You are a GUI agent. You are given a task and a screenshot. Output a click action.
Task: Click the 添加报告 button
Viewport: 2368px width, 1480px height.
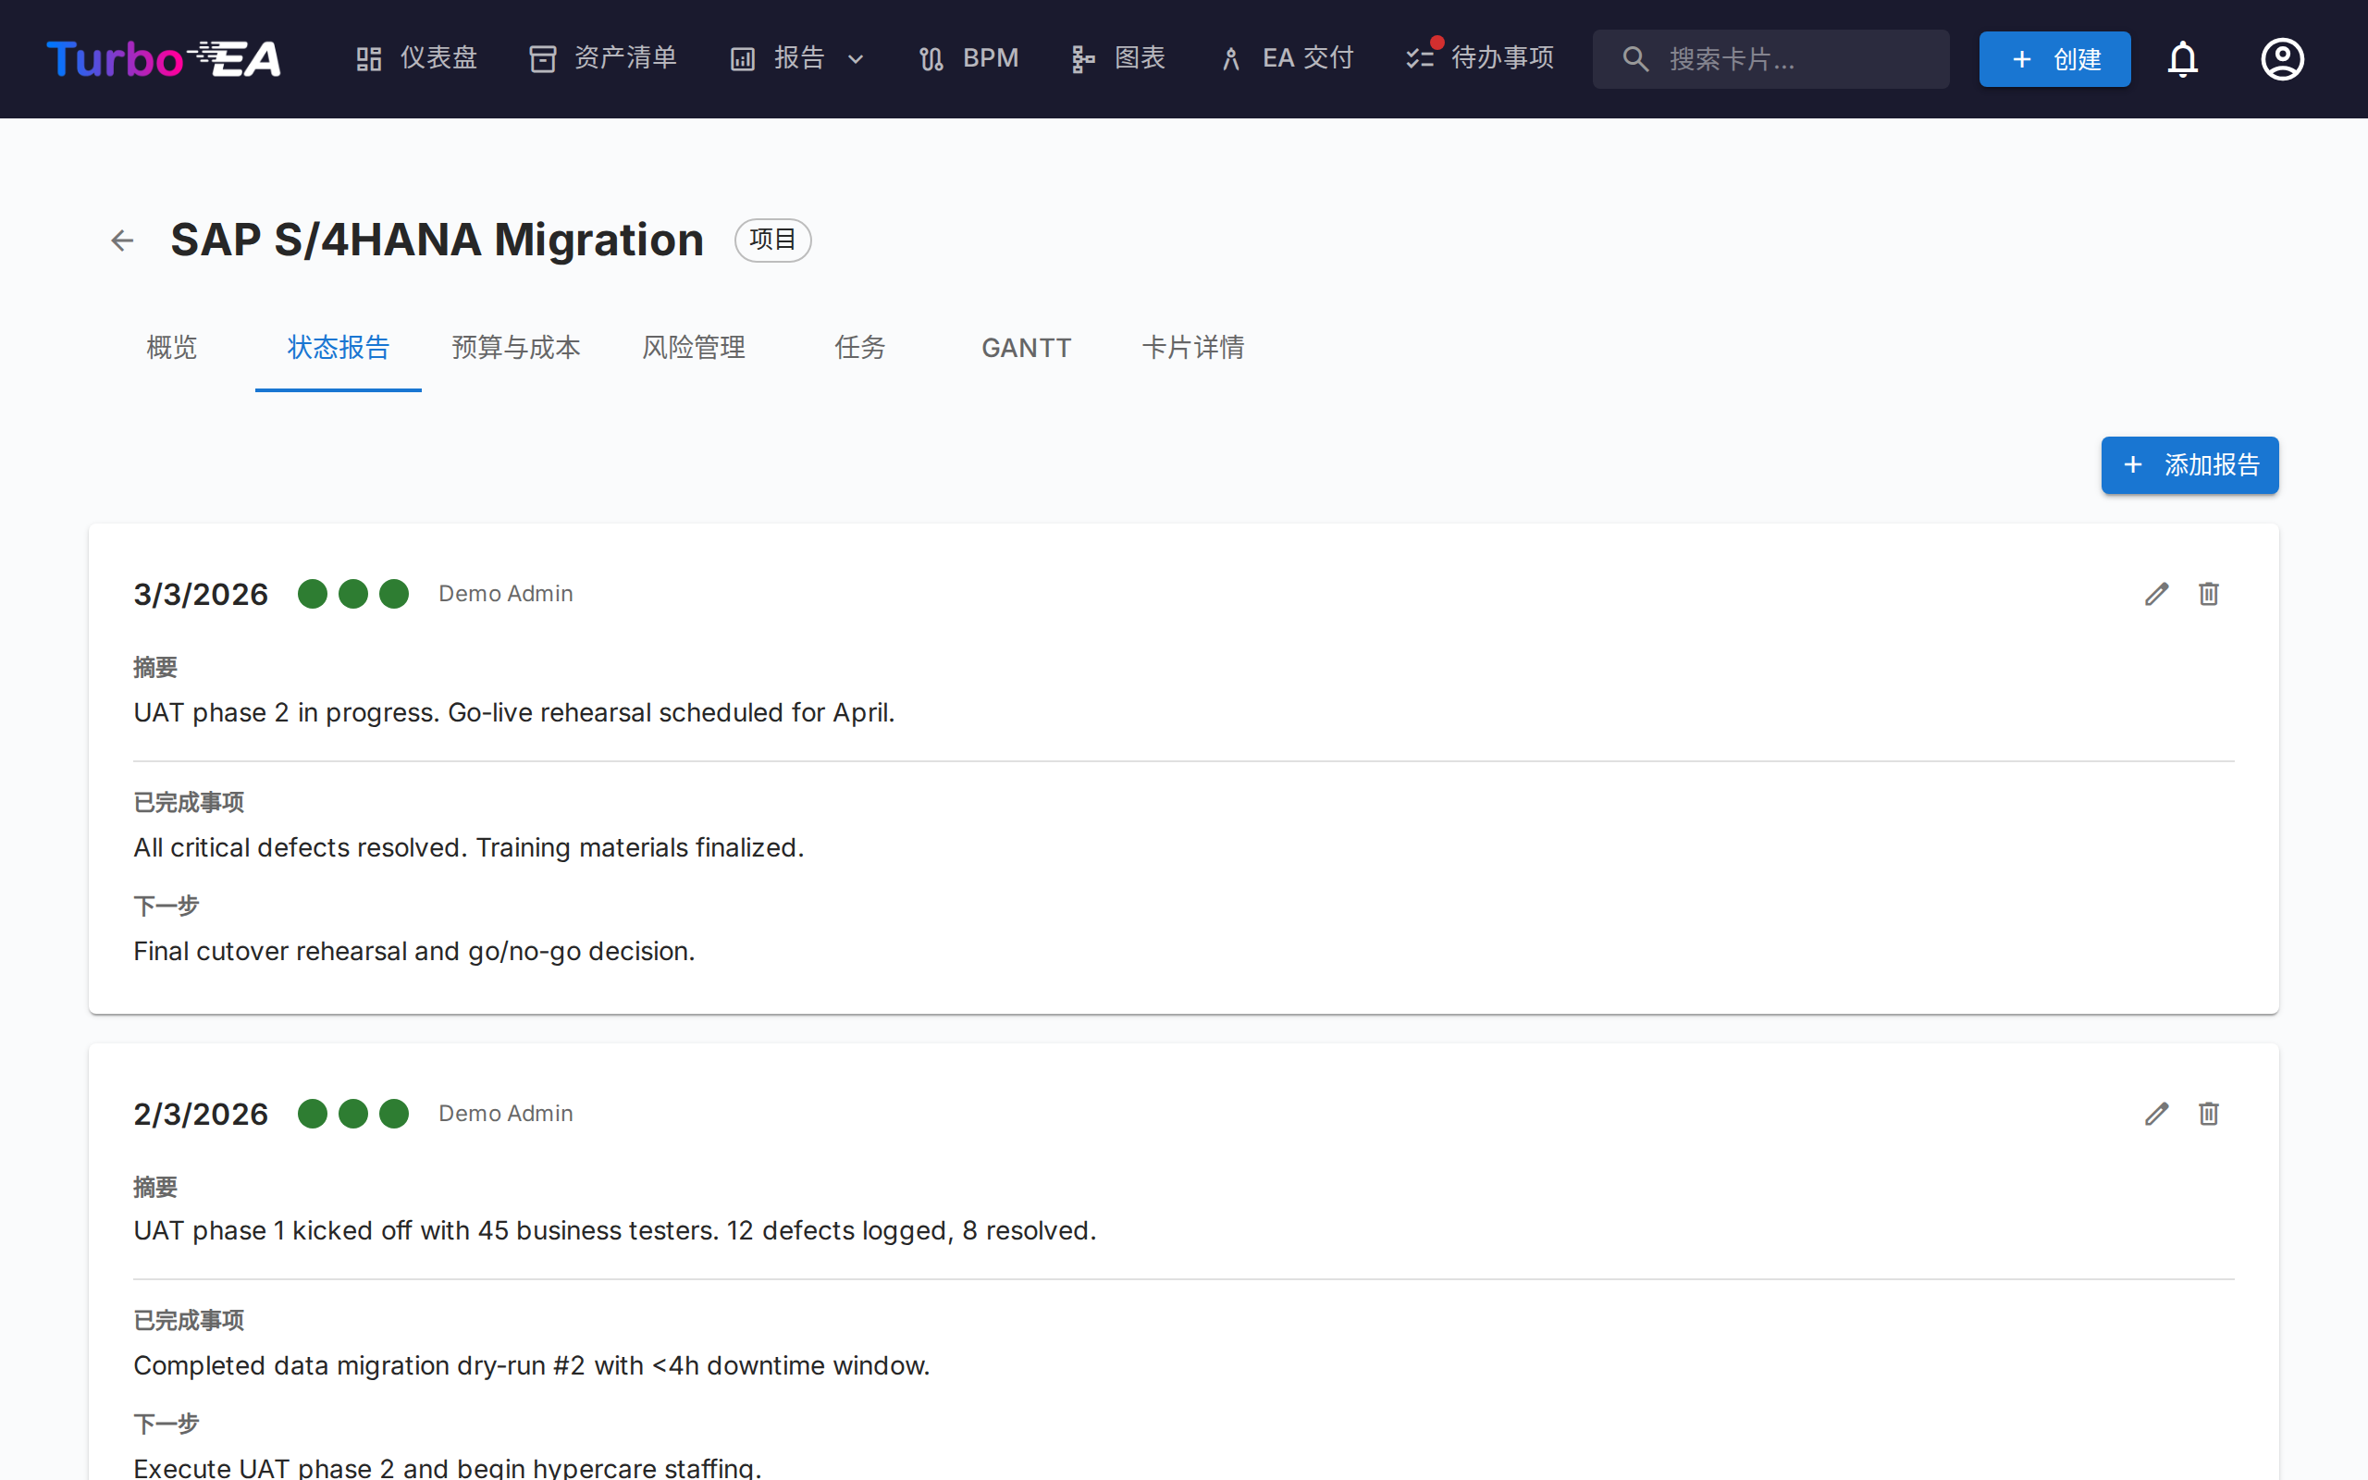[2189, 465]
